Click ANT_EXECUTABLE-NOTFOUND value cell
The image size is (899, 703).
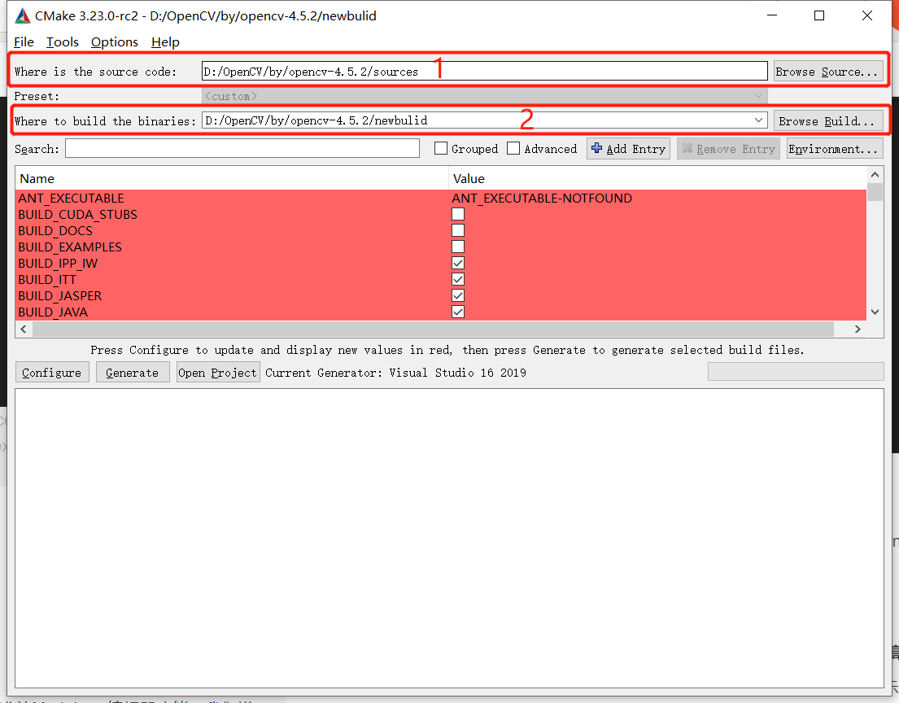point(542,198)
